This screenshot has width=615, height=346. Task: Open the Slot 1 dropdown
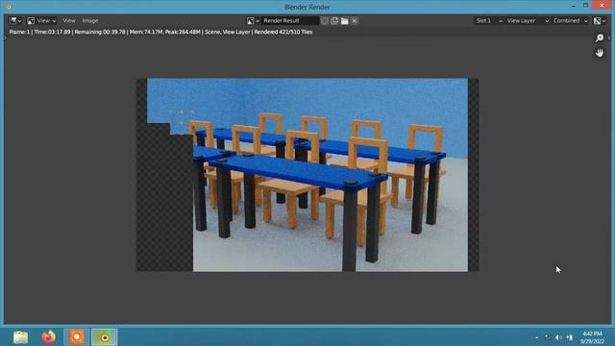(x=488, y=21)
